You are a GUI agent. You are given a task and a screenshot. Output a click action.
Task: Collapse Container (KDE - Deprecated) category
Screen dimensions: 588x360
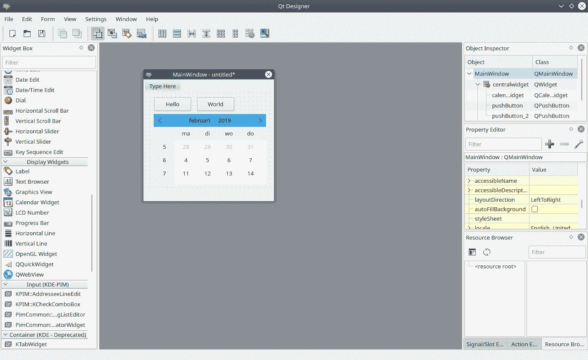click(x=6, y=335)
